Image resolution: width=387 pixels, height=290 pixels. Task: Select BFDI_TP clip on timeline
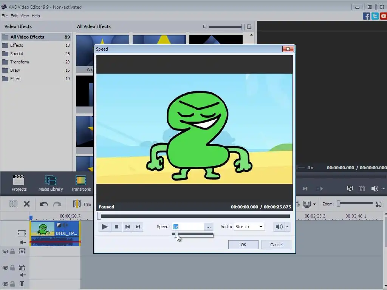coord(55,233)
